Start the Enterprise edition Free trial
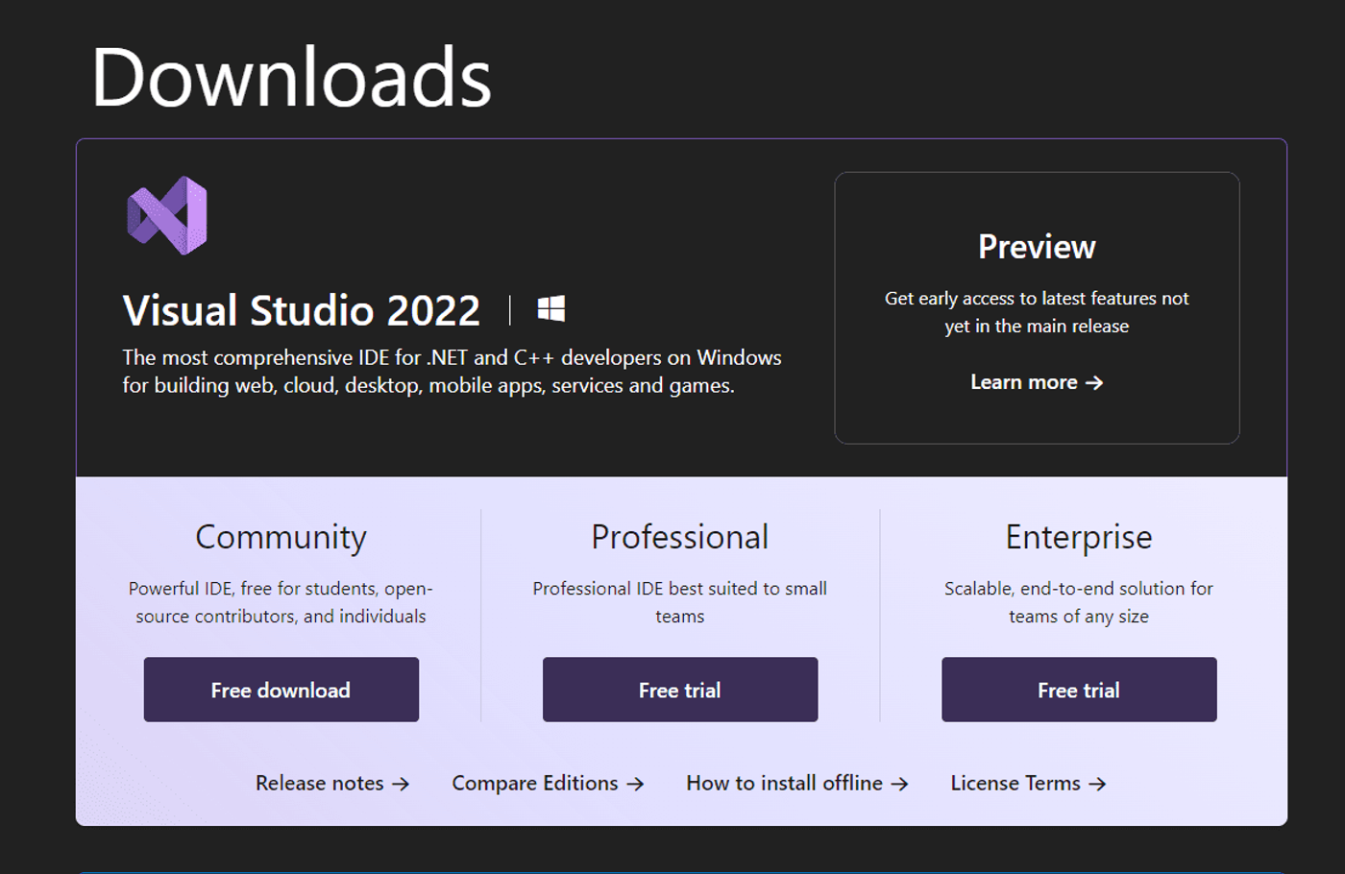 1079,690
